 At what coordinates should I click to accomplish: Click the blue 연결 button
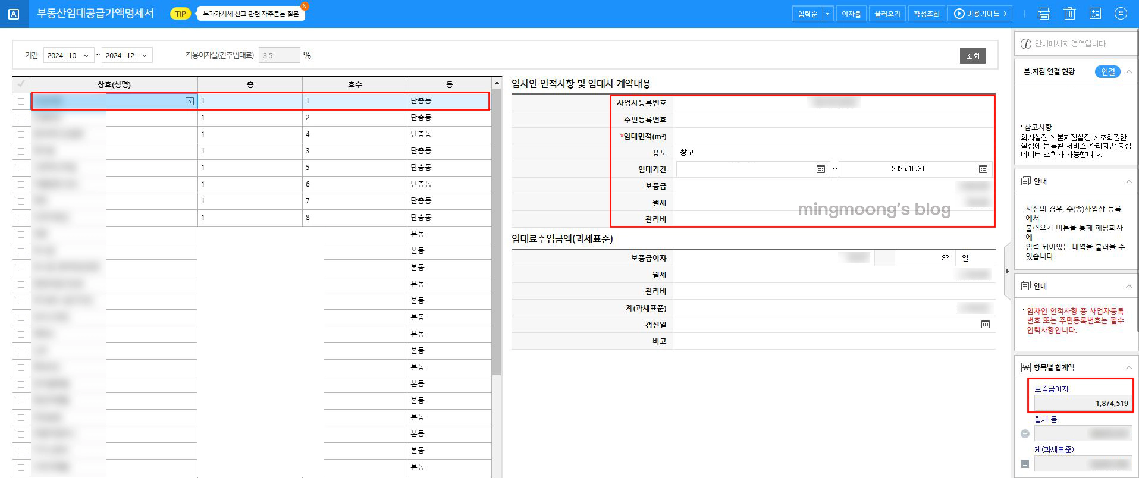[x=1107, y=72]
